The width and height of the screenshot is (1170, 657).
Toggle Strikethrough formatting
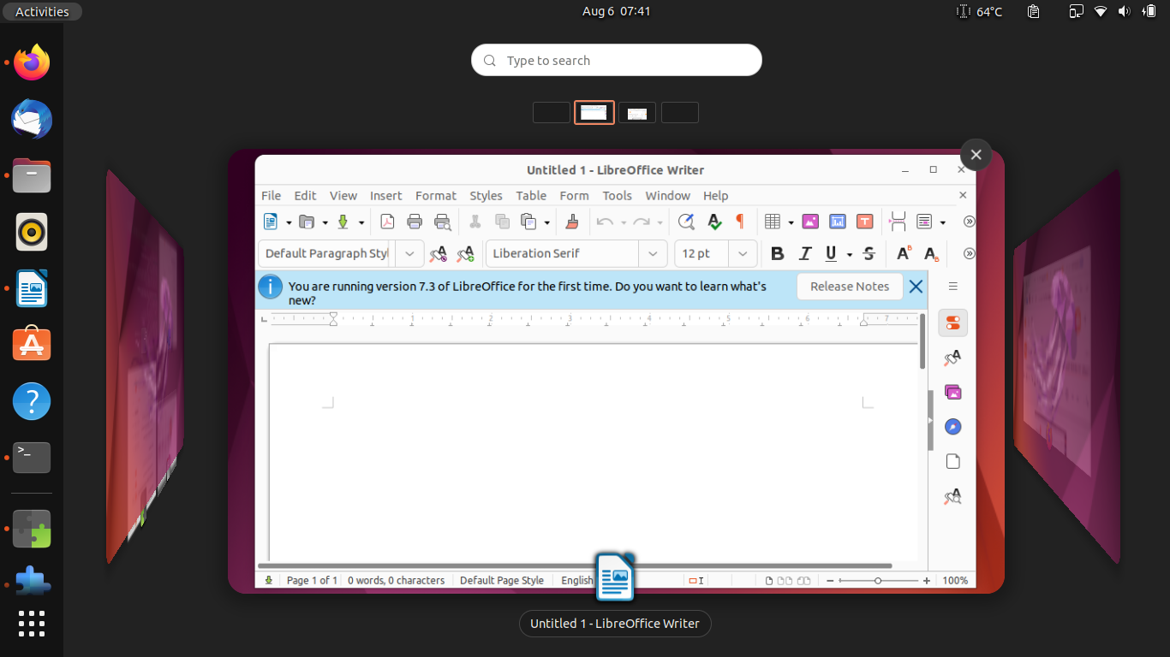click(869, 253)
